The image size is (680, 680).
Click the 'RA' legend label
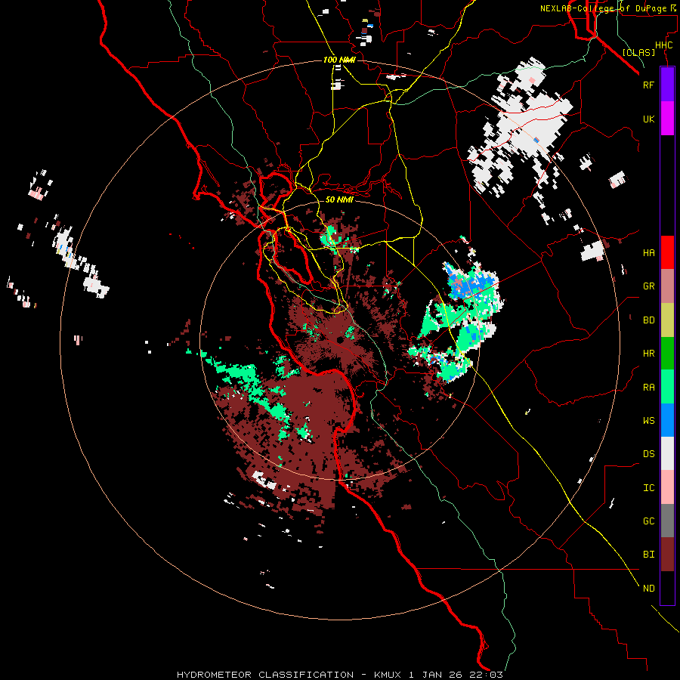click(648, 388)
